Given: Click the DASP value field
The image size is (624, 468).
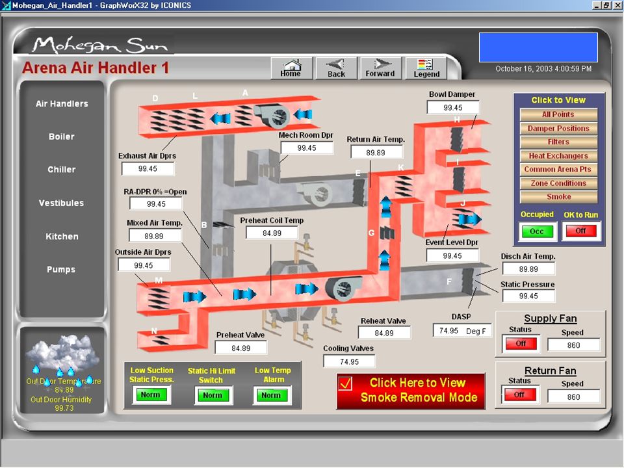Looking at the screenshot, I should [462, 331].
